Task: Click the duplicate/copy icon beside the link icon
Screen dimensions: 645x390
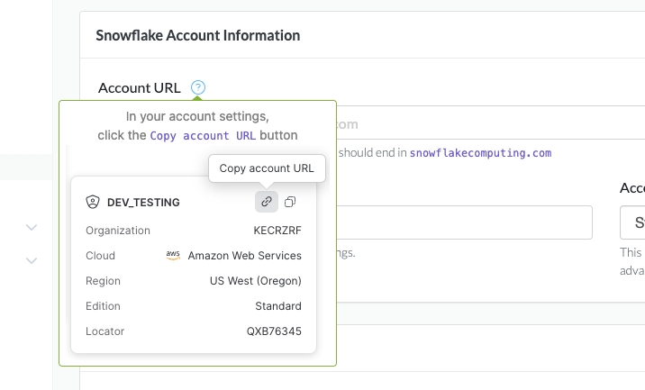Action: point(290,202)
